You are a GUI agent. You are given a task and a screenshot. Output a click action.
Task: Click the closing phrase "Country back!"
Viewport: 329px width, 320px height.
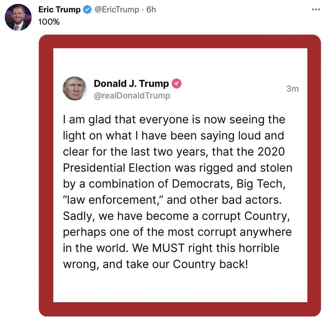(x=210, y=264)
